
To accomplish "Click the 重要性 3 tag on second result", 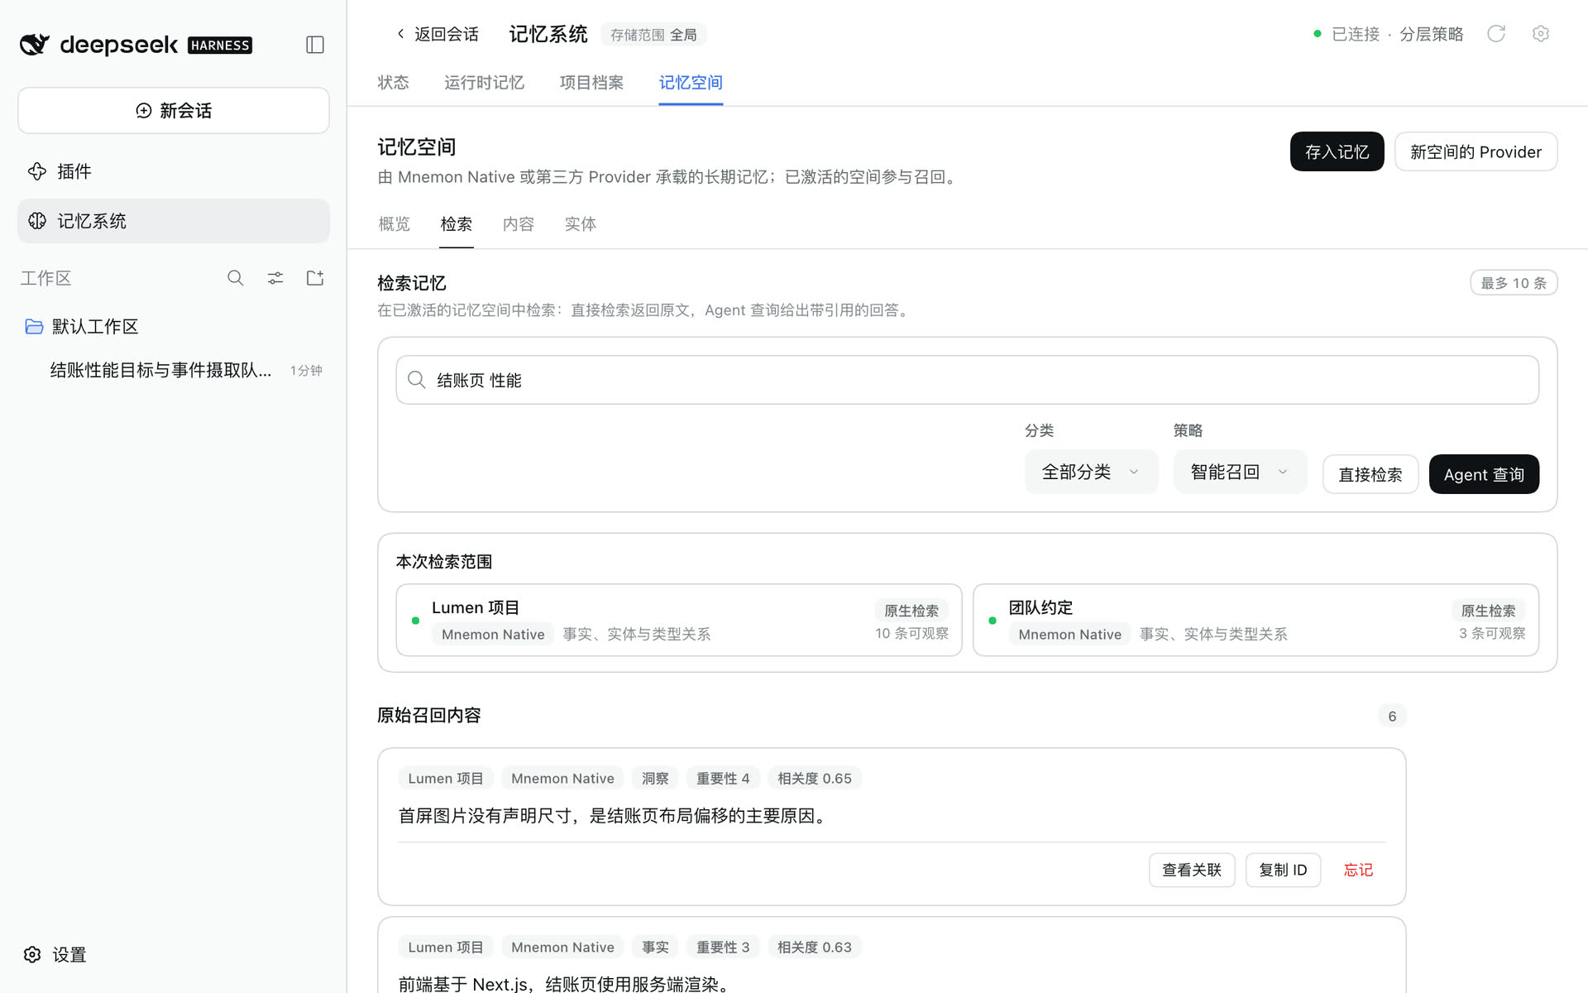I will (x=723, y=947).
